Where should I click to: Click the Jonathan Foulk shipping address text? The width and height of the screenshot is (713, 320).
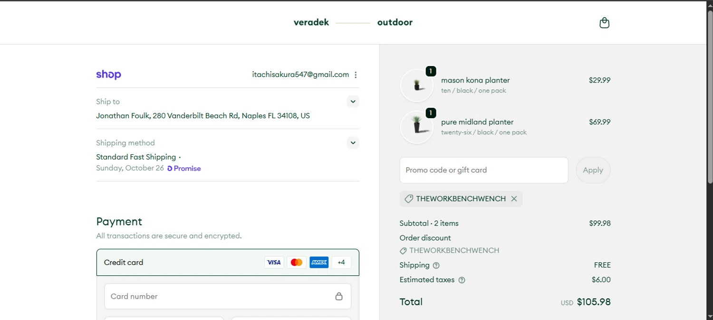pyautogui.click(x=203, y=116)
